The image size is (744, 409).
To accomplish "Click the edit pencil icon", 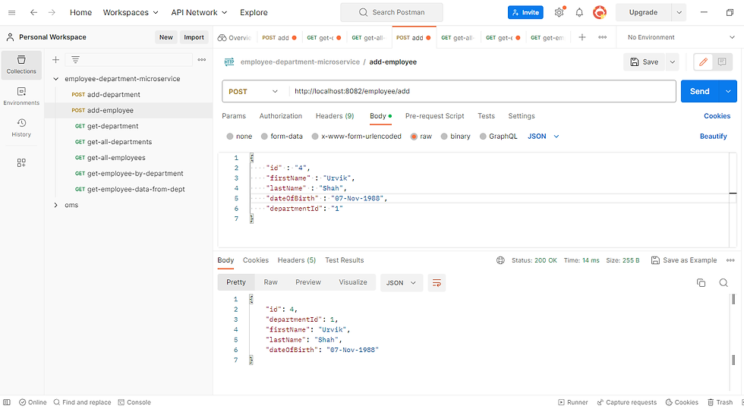I will coord(704,61).
